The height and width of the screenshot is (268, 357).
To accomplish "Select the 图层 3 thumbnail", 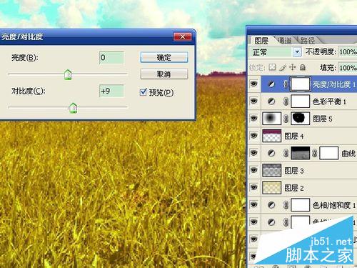I will point(271,170).
